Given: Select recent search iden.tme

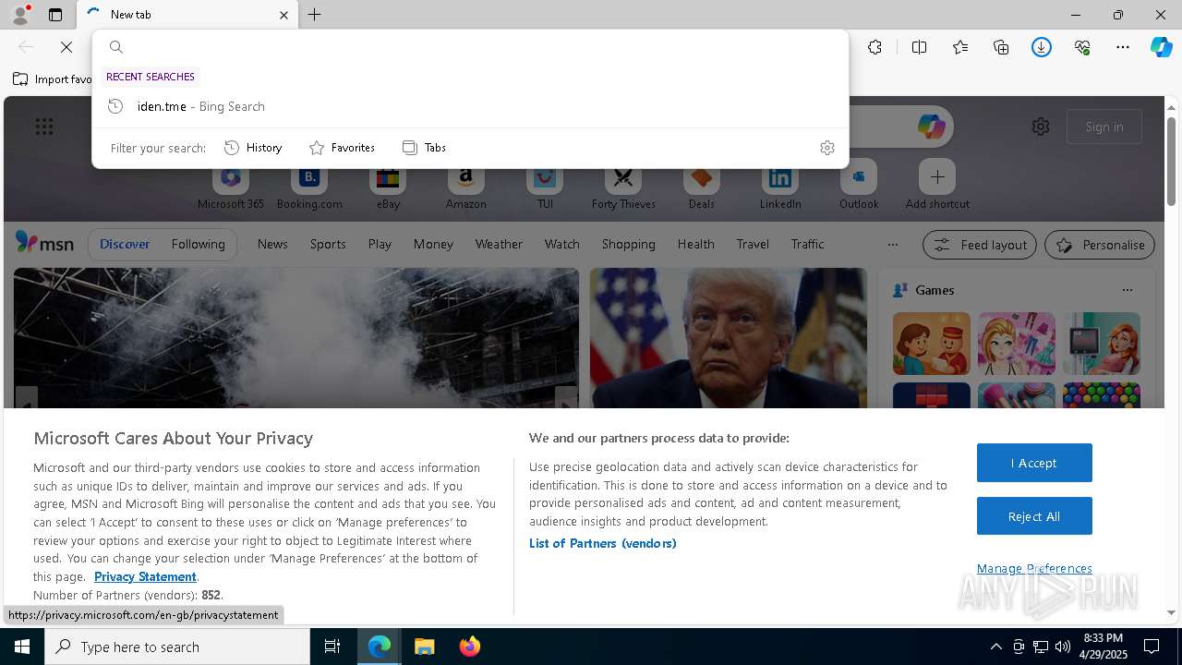Looking at the screenshot, I should click(470, 106).
